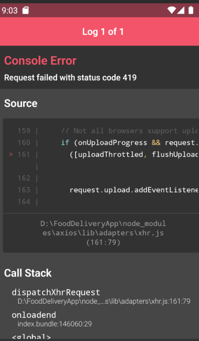Screen dimensions: 199x341
Task: Collapse the Call Stack section heading
Action: click(28, 273)
